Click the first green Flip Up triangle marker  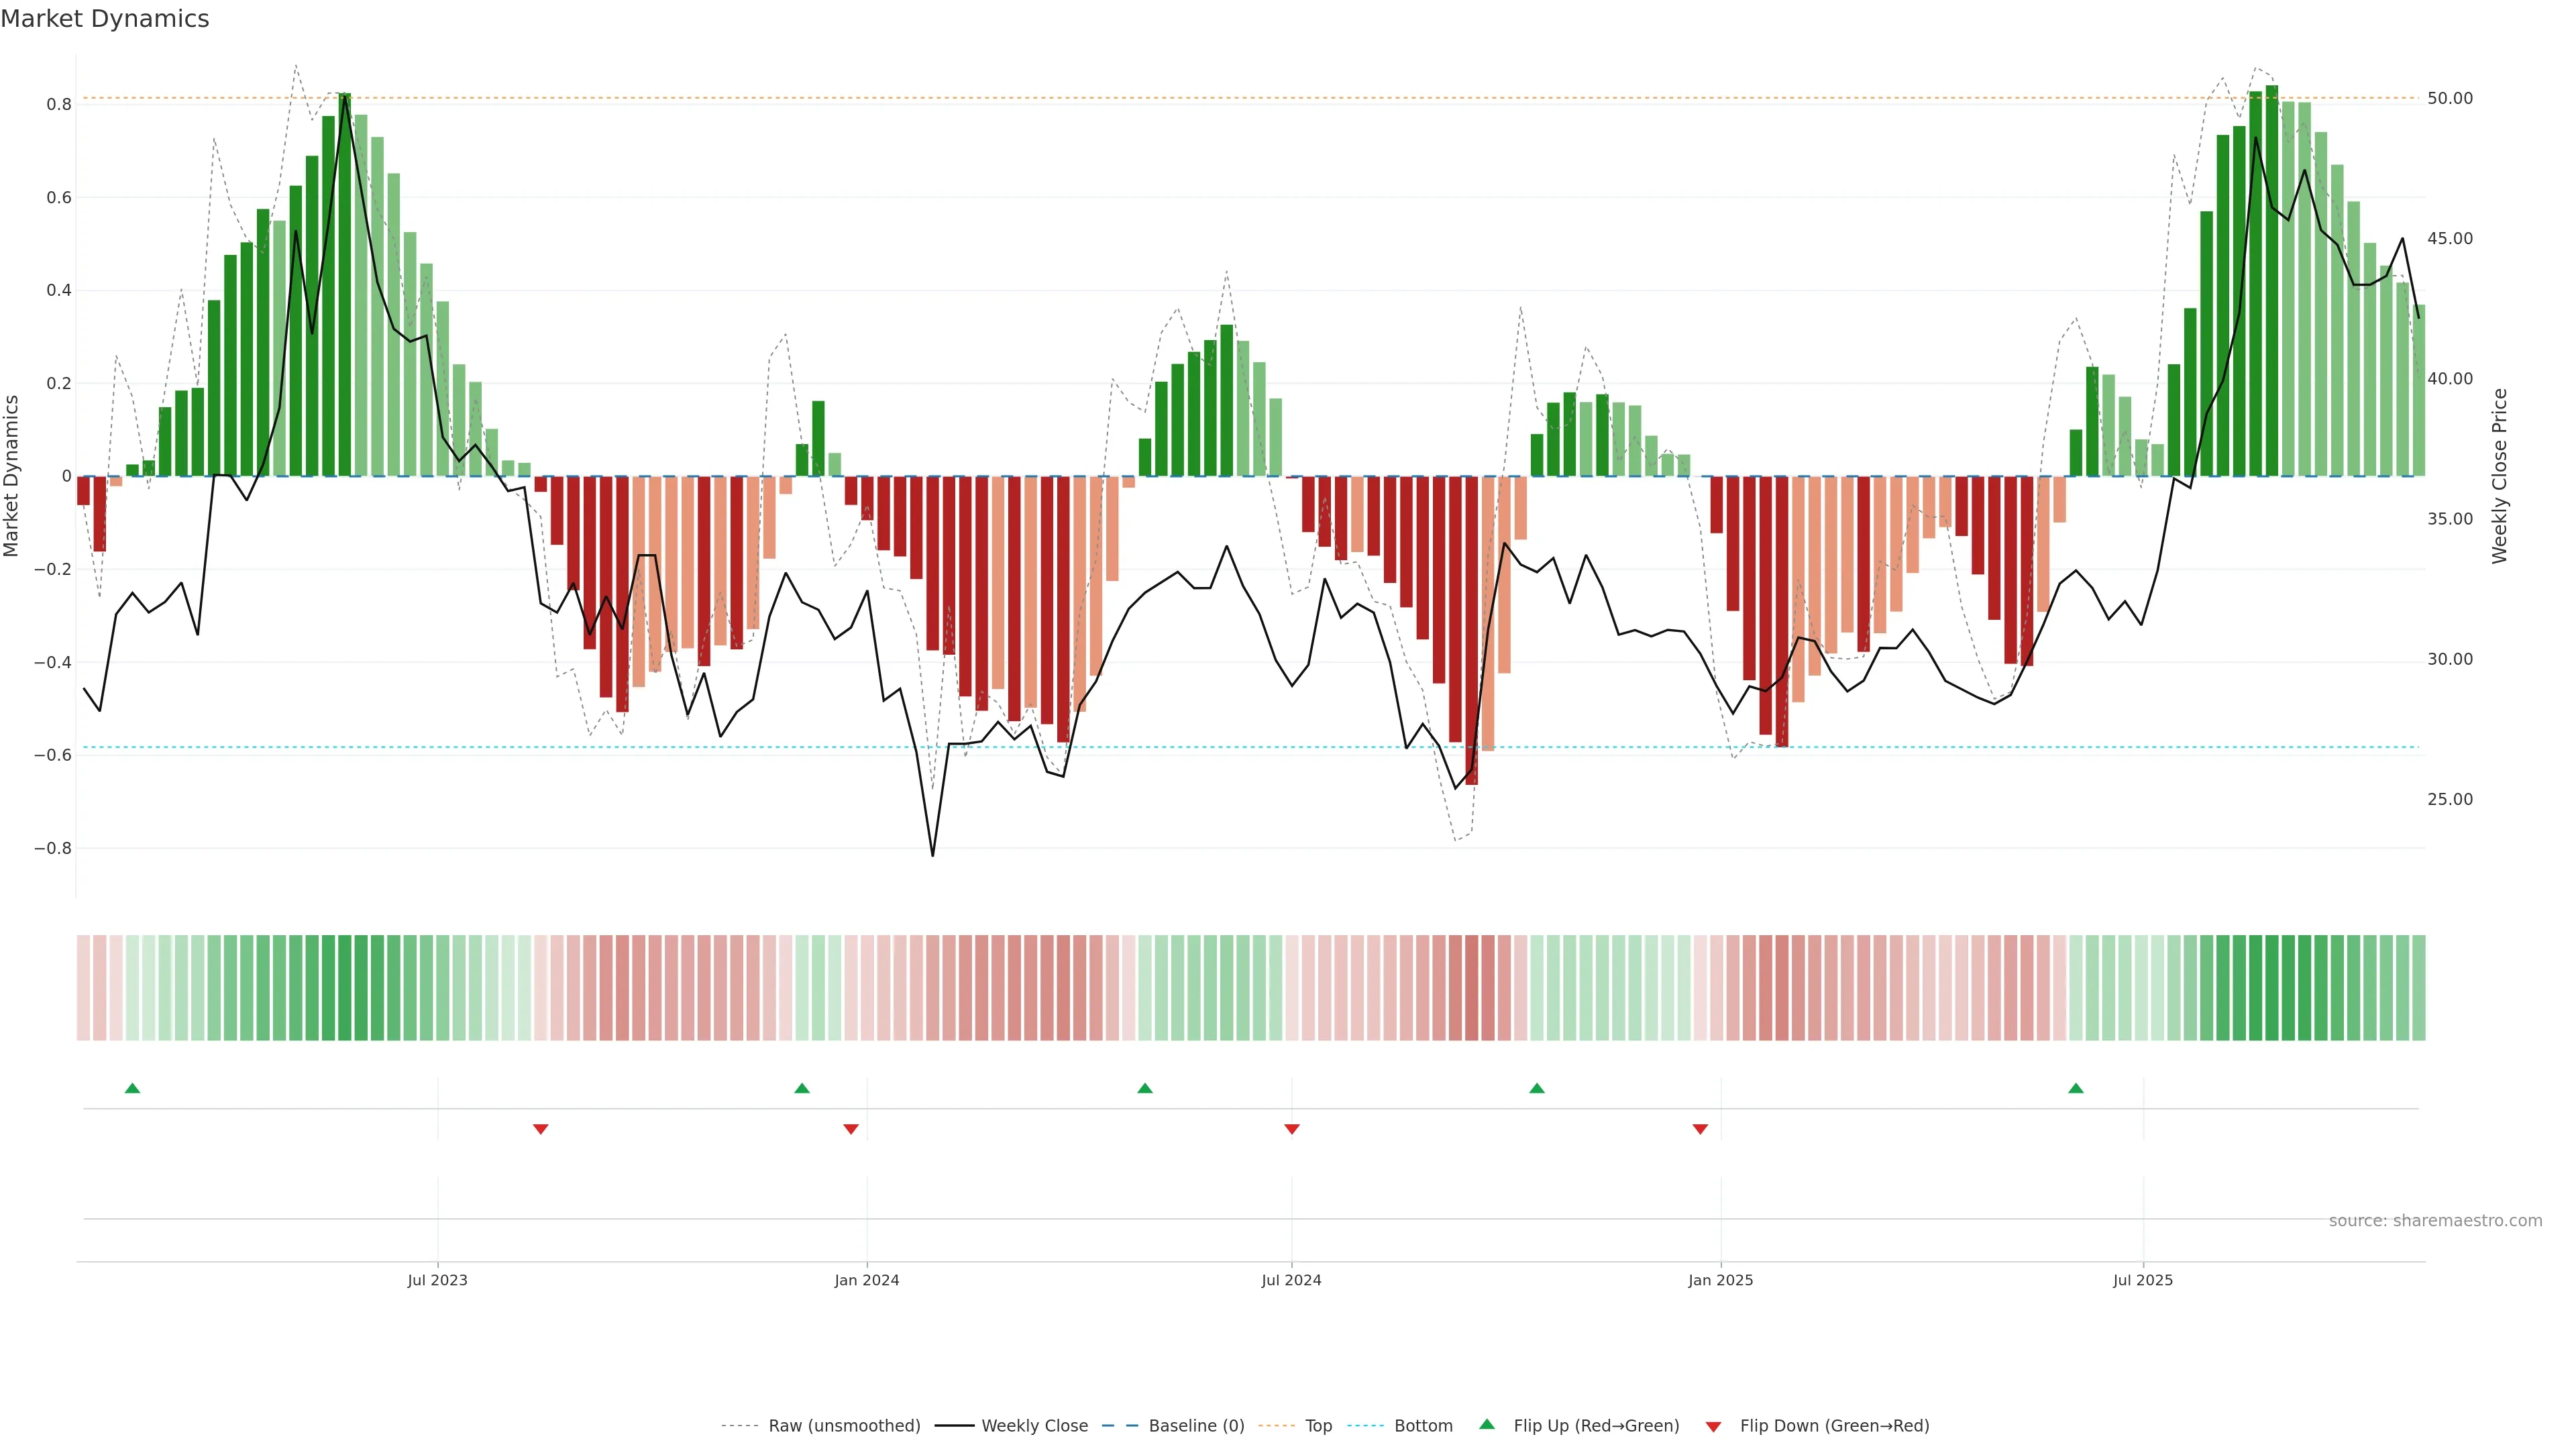pyautogui.click(x=132, y=1088)
